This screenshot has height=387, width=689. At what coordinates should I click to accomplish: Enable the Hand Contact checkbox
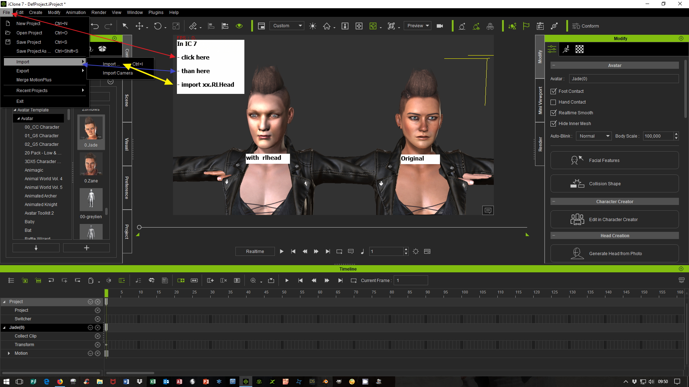pos(553,102)
